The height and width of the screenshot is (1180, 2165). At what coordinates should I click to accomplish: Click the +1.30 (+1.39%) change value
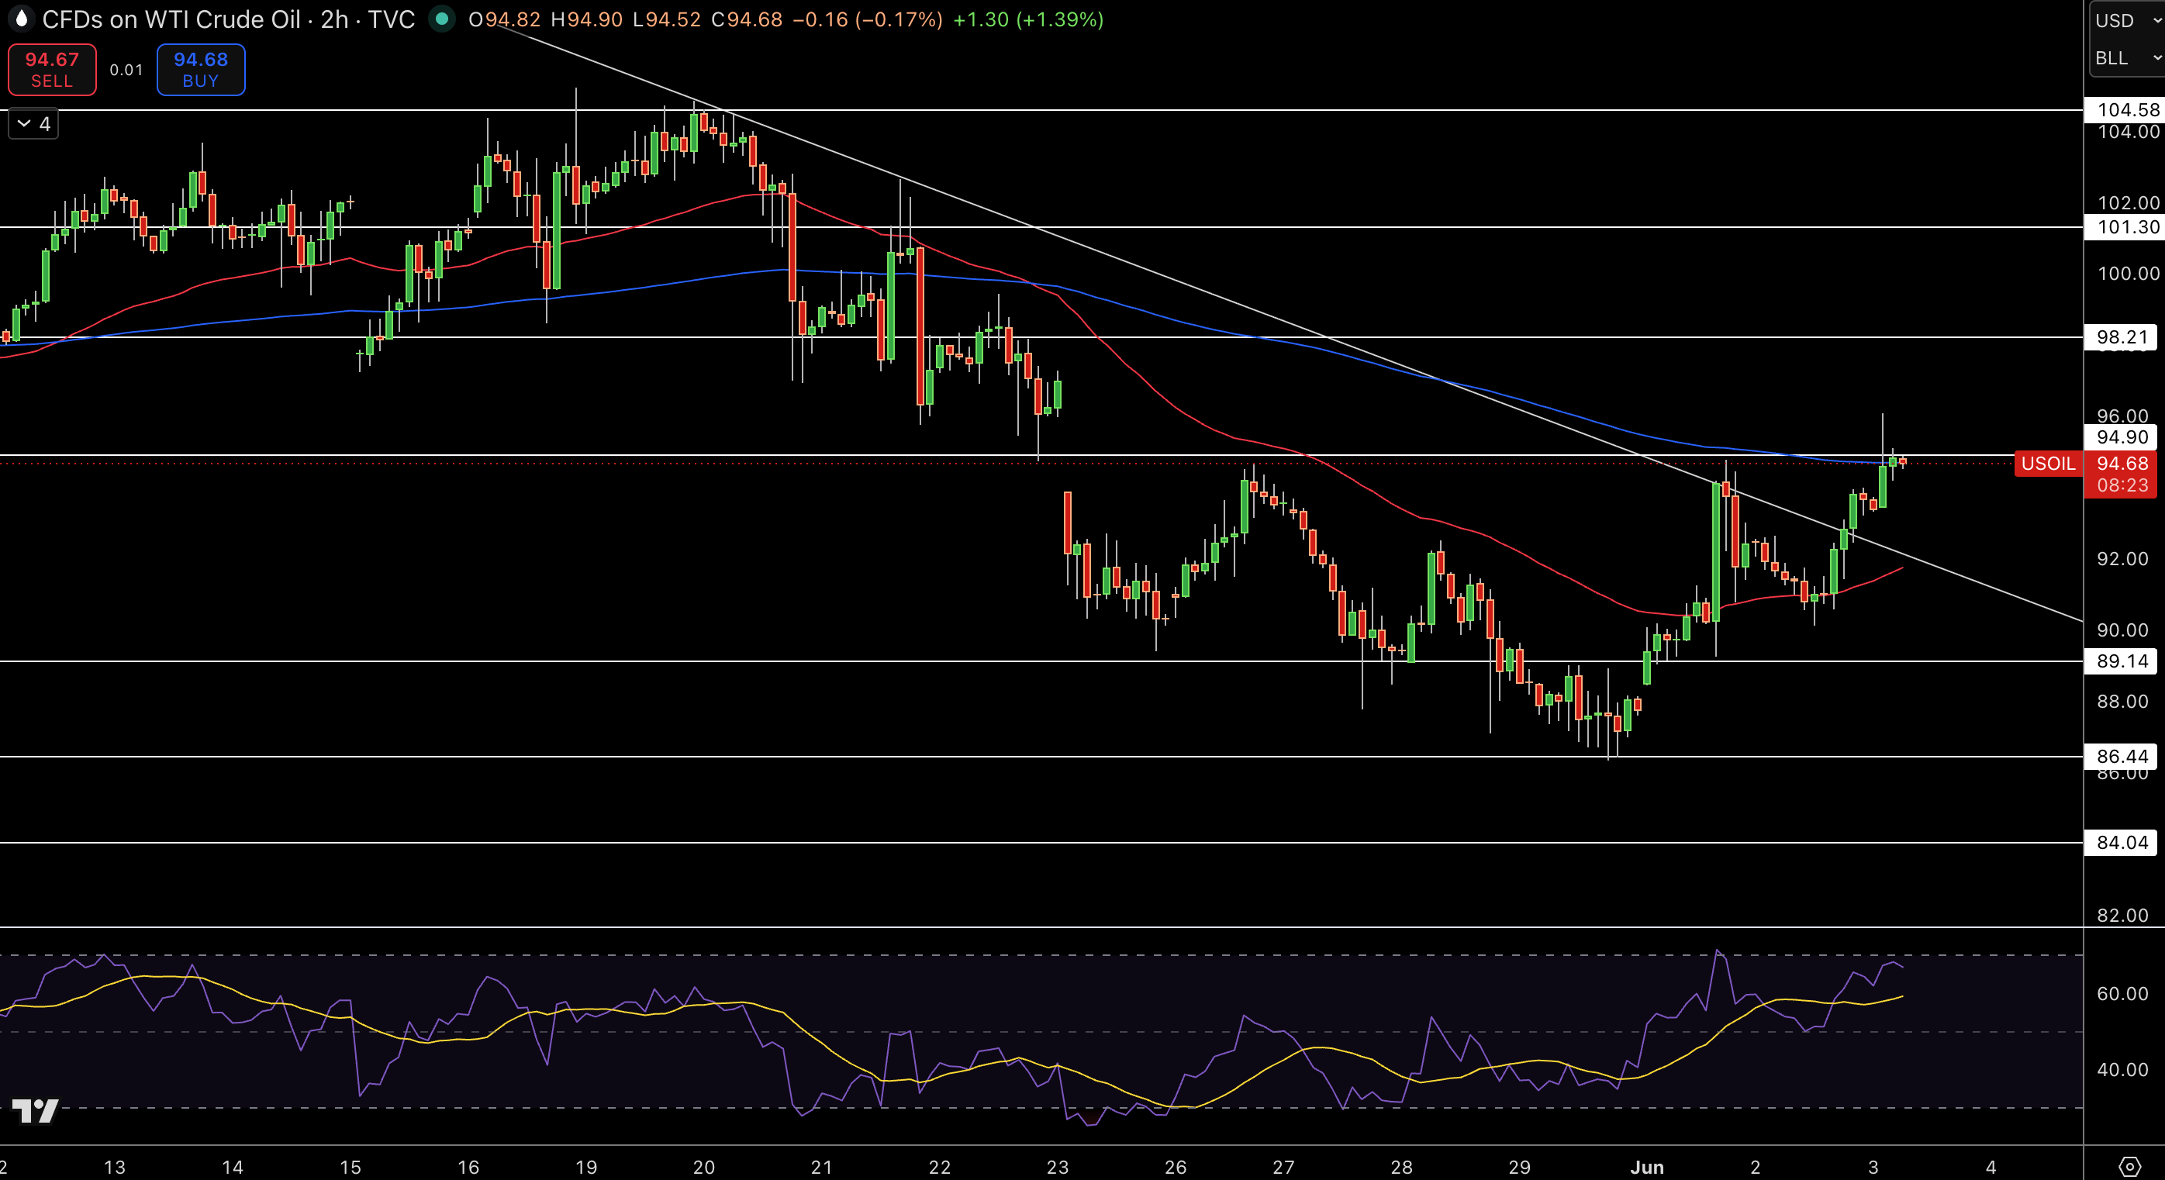tap(1028, 19)
